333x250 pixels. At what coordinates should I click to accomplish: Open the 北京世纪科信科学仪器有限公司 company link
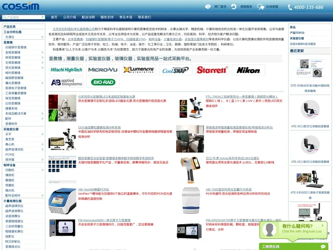click(74, 29)
